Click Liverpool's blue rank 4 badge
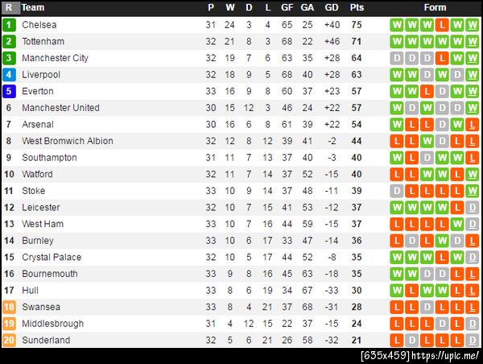 pyautogui.click(x=9, y=75)
